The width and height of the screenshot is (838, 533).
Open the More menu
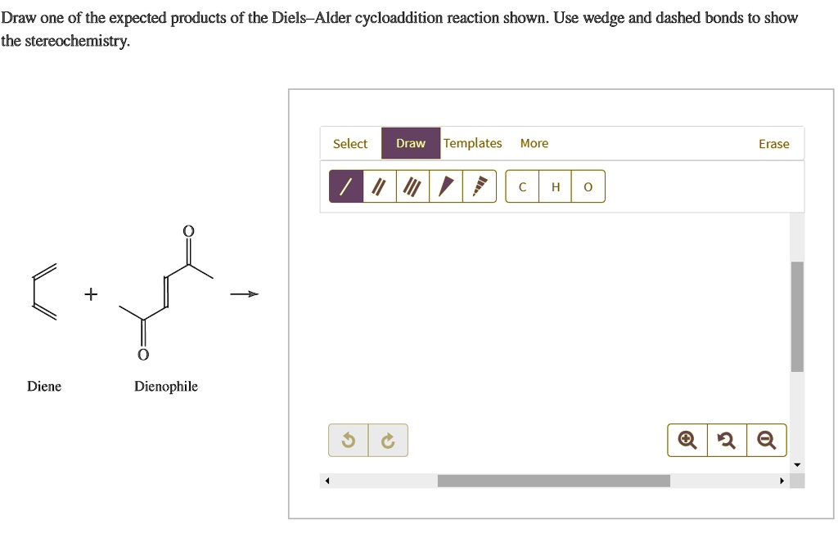tap(534, 143)
